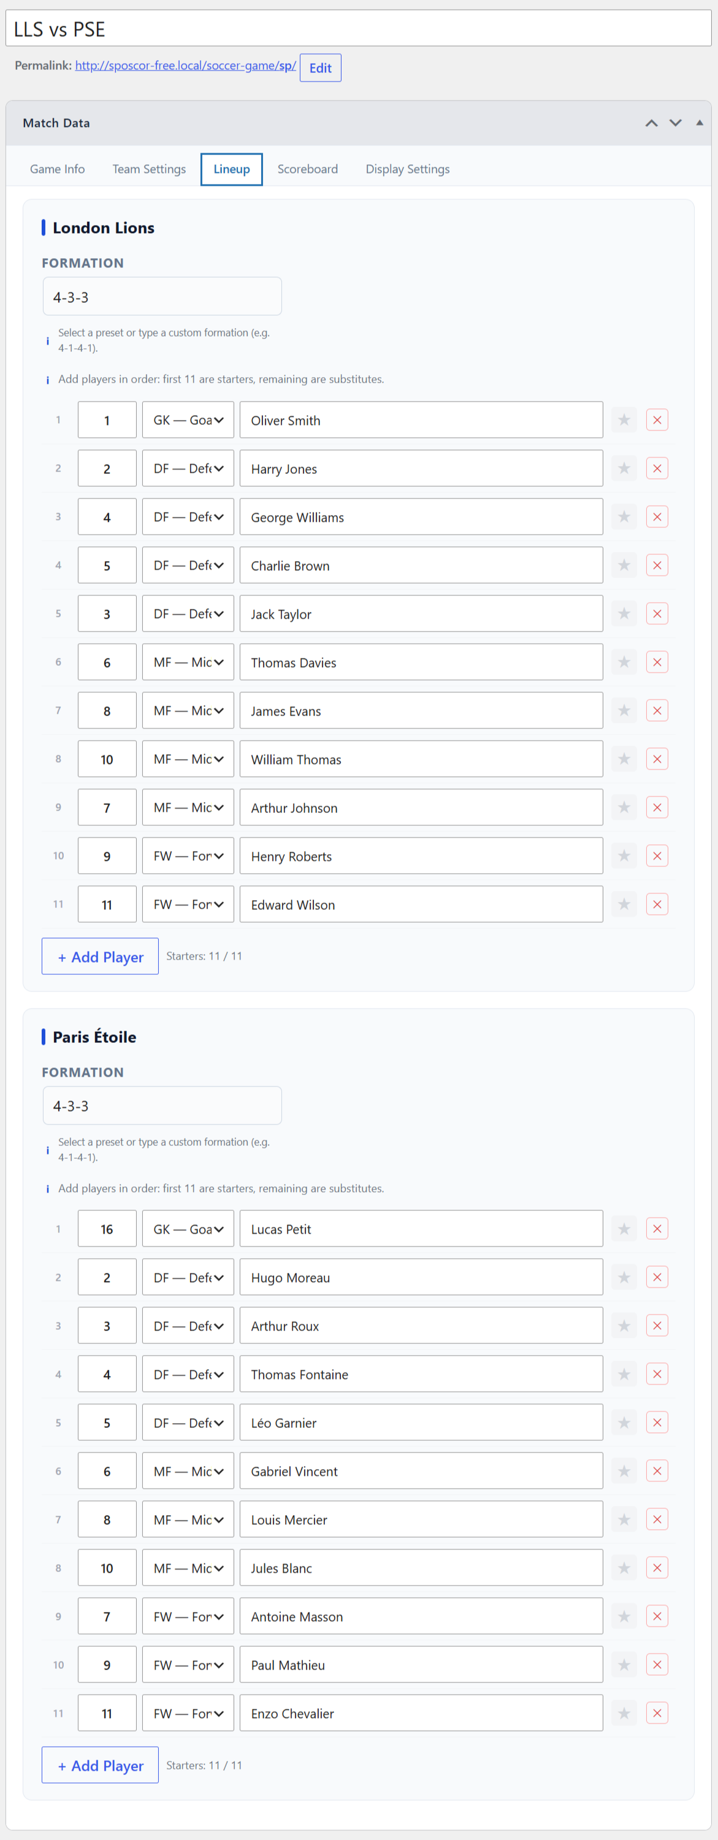Toggle star for Antoine Masson
This screenshot has height=1840, width=718.
click(624, 1616)
